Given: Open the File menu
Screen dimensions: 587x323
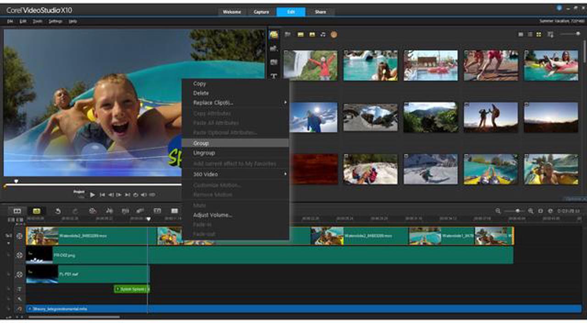Looking at the screenshot, I should coord(10,22).
